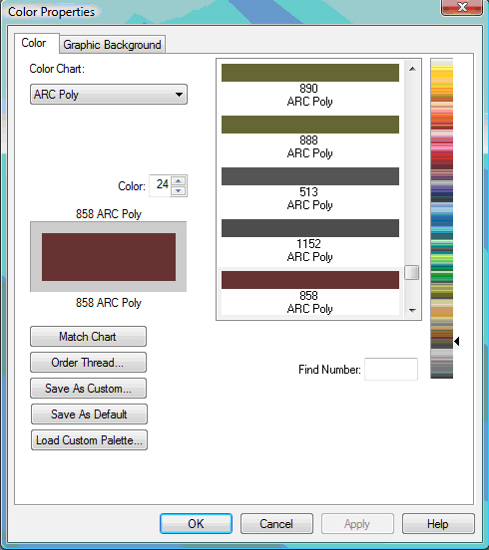The width and height of the screenshot is (489, 550).
Task: Click inside the Find Number field
Action: tap(391, 369)
